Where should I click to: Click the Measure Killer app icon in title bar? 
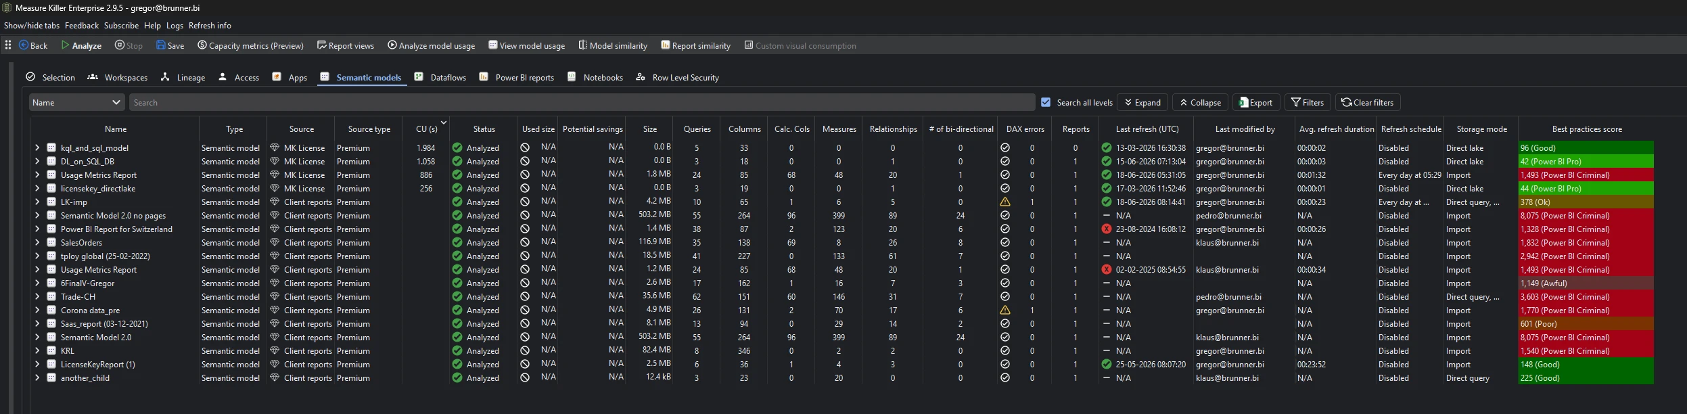7,7
